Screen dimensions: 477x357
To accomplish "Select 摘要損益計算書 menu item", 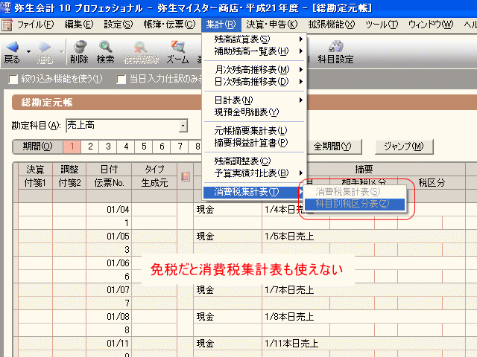I will (x=251, y=142).
